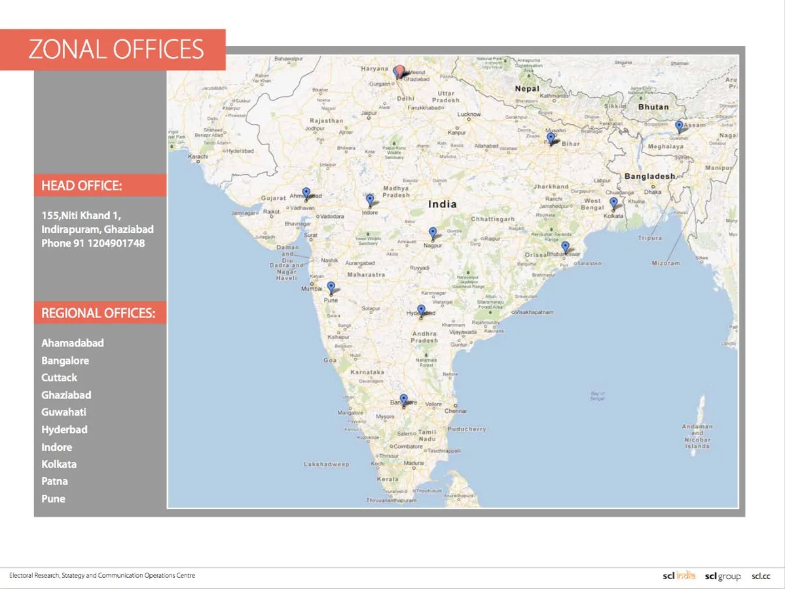The height and width of the screenshot is (589, 785).
Task: Open the scl.cc link in footer
Action: (761, 576)
